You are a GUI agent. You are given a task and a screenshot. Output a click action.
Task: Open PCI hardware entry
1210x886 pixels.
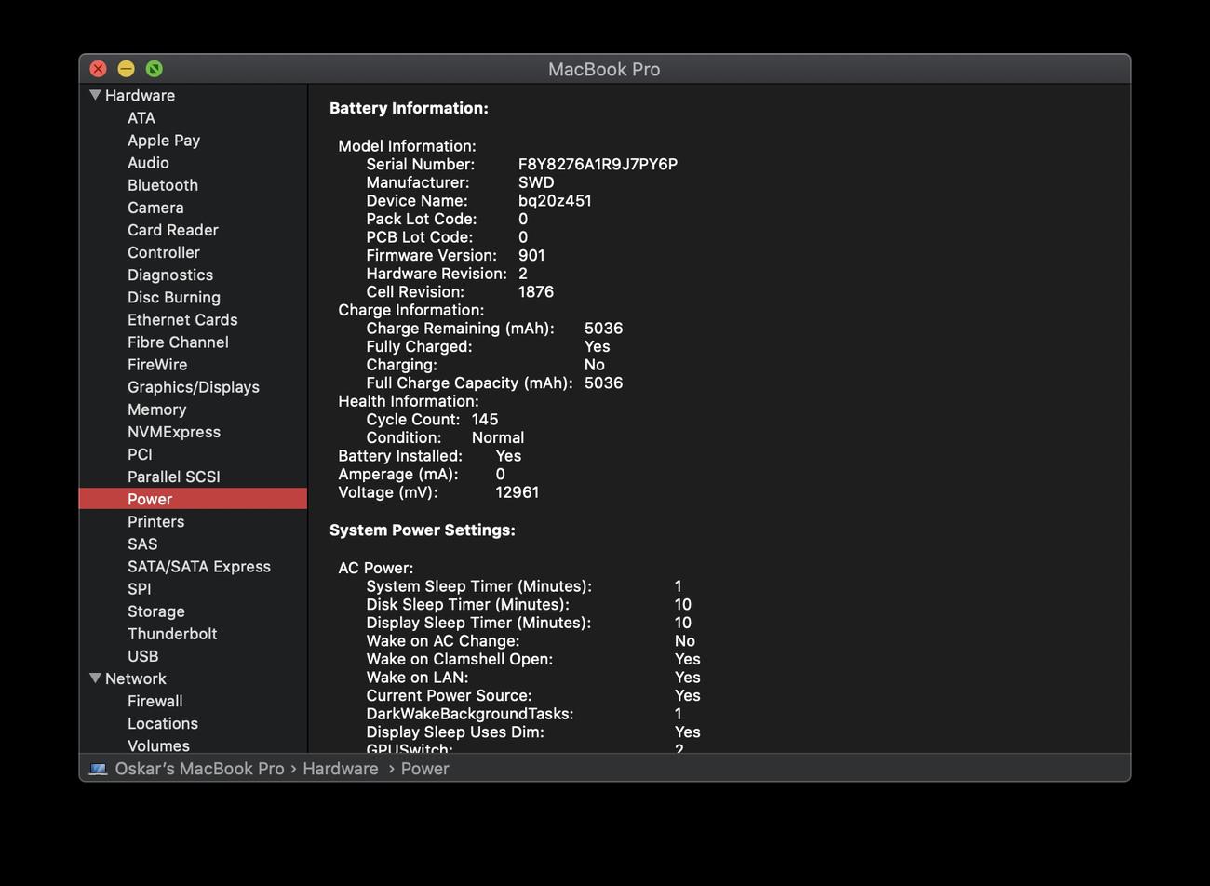(x=140, y=454)
